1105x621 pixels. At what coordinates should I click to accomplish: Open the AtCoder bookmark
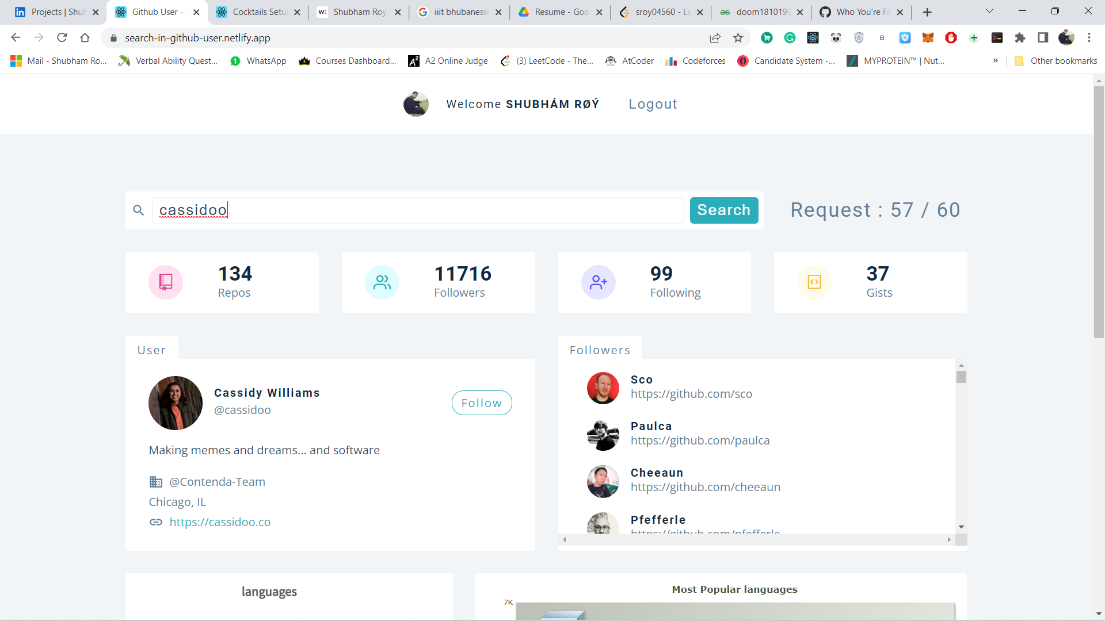click(630, 61)
